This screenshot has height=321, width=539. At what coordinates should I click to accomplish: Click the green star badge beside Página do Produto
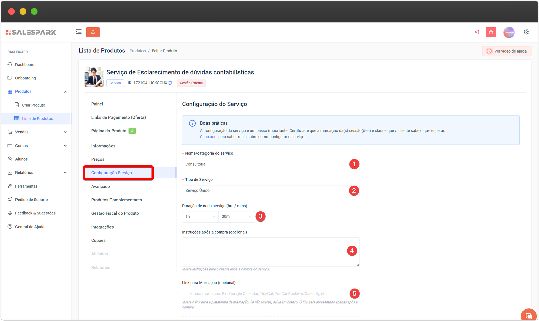point(132,131)
